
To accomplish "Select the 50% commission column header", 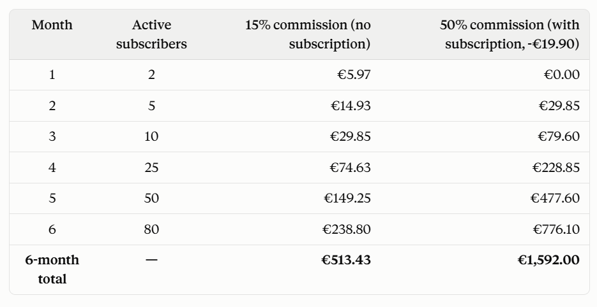I will click(510, 34).
